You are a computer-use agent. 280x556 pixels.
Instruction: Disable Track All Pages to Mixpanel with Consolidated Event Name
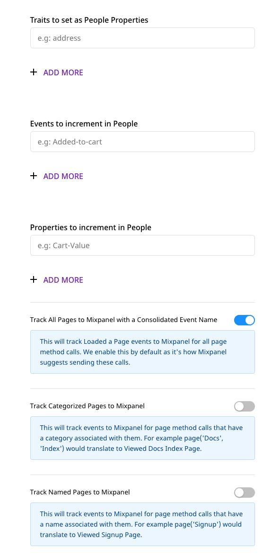pos(244,320)
